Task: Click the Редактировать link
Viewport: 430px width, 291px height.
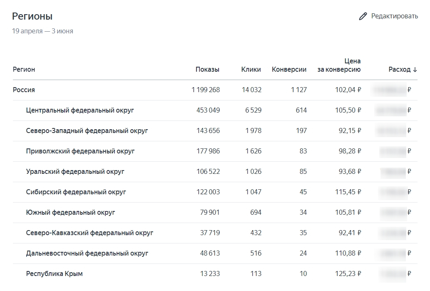Action: tap(394, 16)
